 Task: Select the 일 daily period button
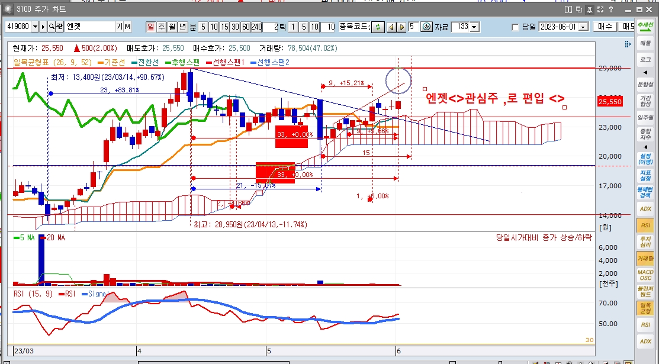[150, 27]
